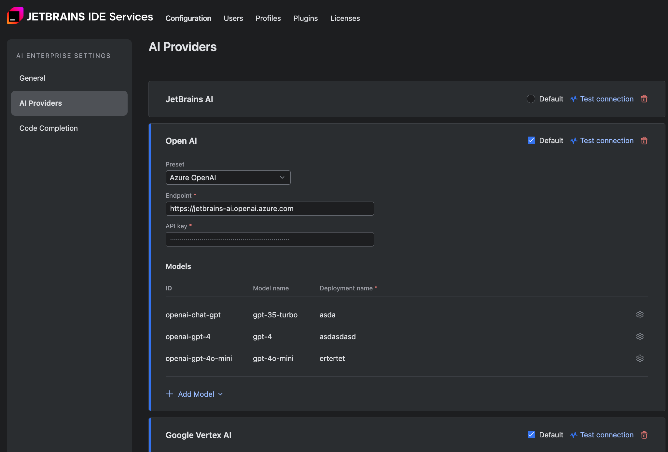Image resolution: width=668 pixels, height=452 pixels.
Task: Open settings for the openai-gpt-4o-mini model
Action: click(640, 358)
